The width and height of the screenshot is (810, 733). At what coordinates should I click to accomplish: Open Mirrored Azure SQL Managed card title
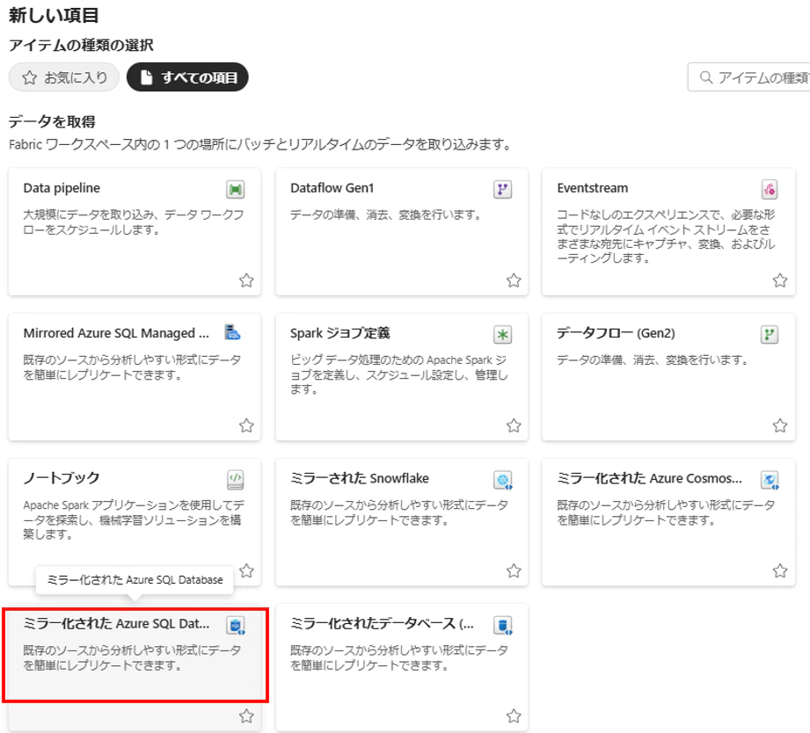tap(116, 333)
